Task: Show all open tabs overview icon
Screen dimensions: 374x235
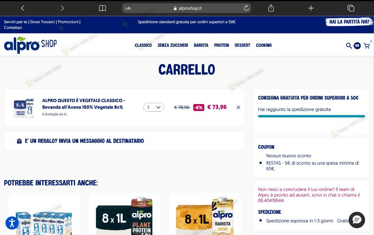Action: [x=350, y=8]
